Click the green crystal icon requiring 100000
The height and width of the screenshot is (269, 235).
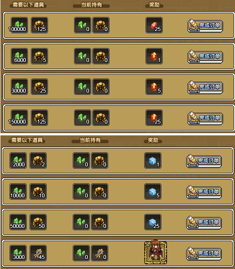[x=19, y=25]
